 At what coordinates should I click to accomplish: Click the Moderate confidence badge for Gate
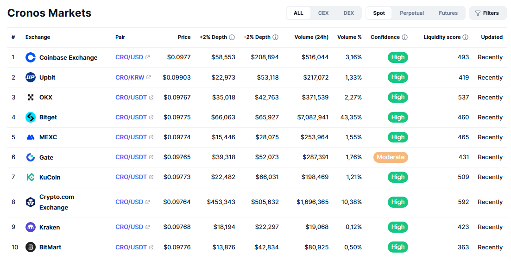(391, 157)
